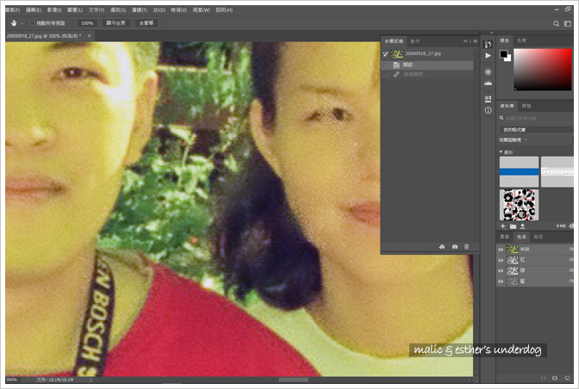Switch to the History (步驟記錄) panel tab
Image resolution: width=579 pixels, height=389 pixels.
click(x=394, y=41)
